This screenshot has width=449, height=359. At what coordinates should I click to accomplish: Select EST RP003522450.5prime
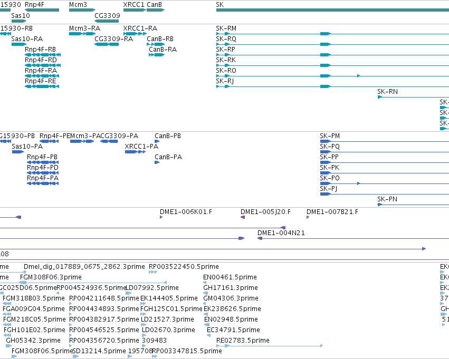153,272
